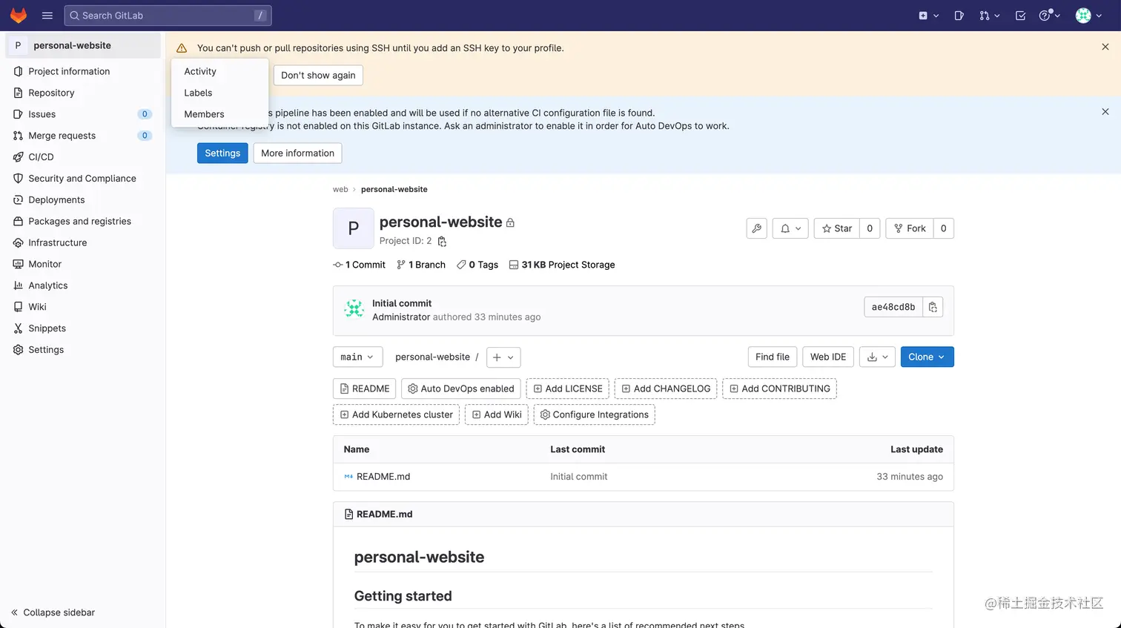
Task: Click the Add LICENSE button
Action: pos(568,389)
